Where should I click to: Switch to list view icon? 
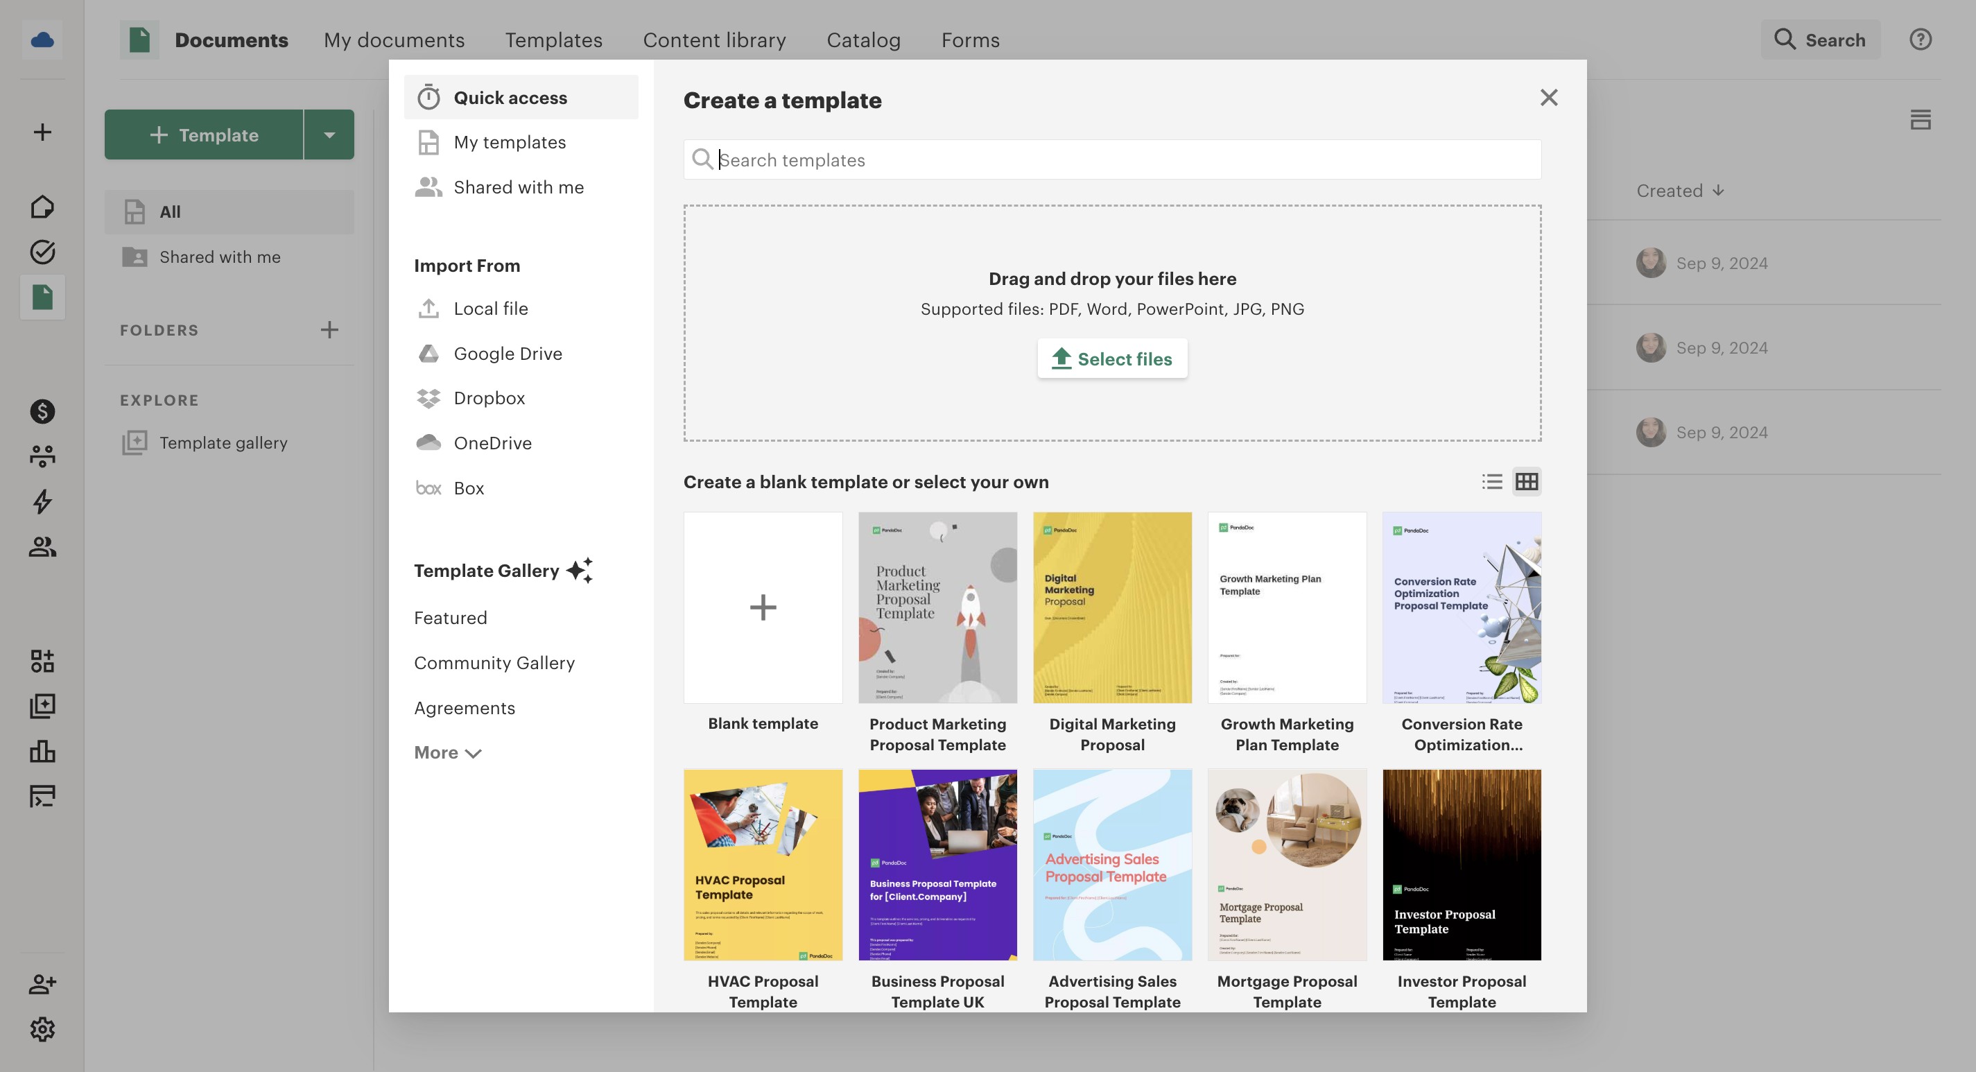(1492, 482)
